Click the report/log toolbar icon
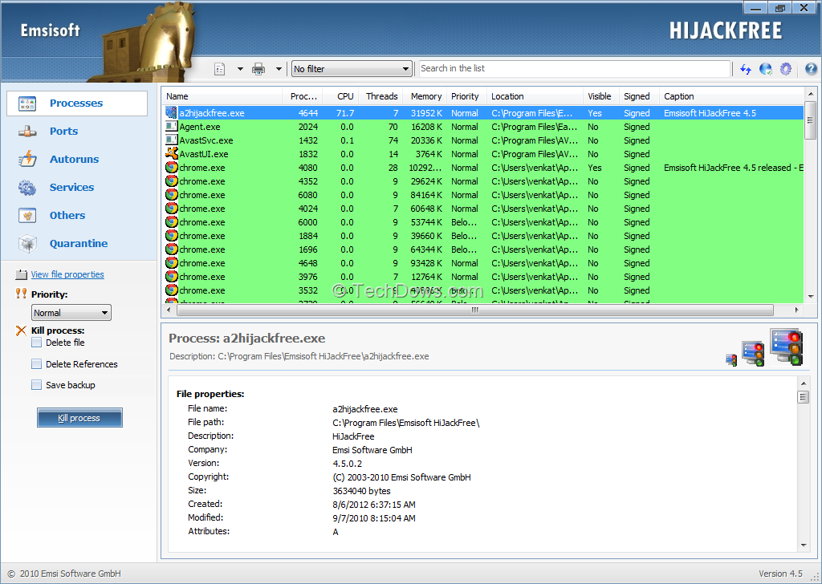Screen dimensions: 822x584 click(x=220, y=69)
